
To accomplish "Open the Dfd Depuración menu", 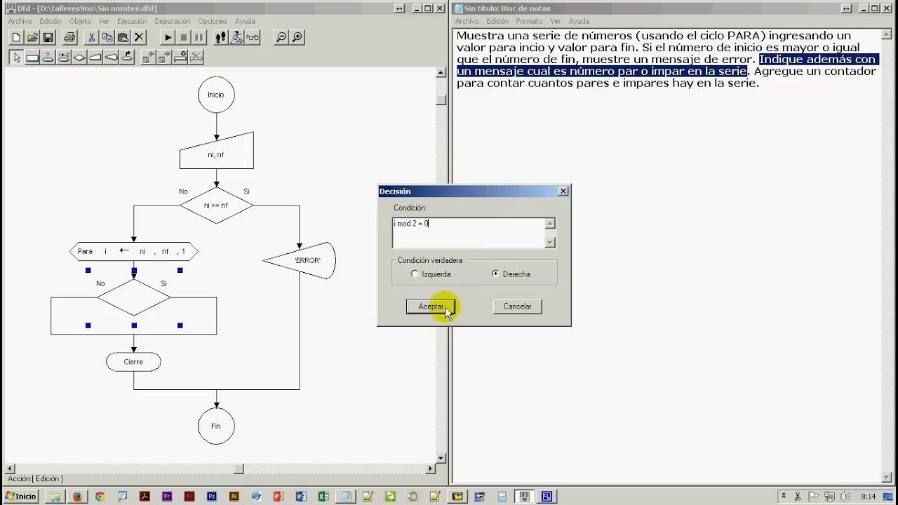I will (x=172, y=21).
